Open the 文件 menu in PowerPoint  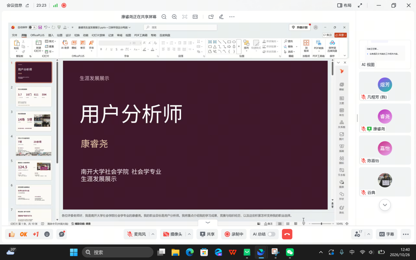click(15, 35)
